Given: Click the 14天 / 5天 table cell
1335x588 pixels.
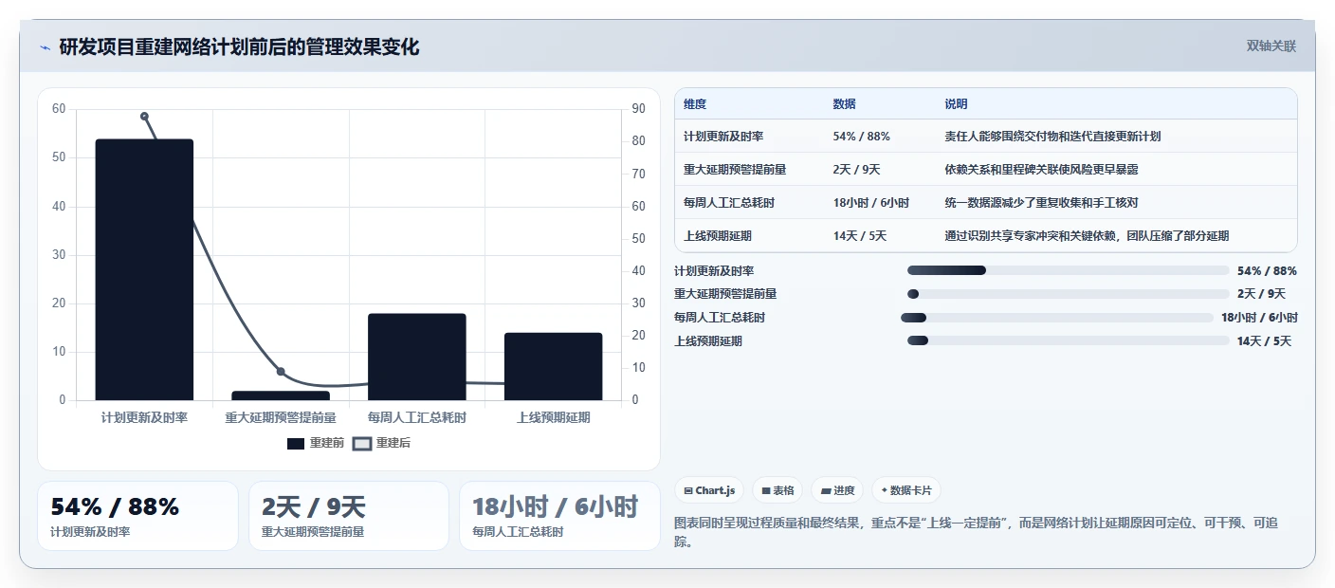Looking at the screenshot, I should pyautogui.click(x=860, y=236).
